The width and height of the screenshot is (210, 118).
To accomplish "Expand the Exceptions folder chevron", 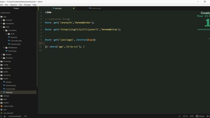I will point(1,24).
